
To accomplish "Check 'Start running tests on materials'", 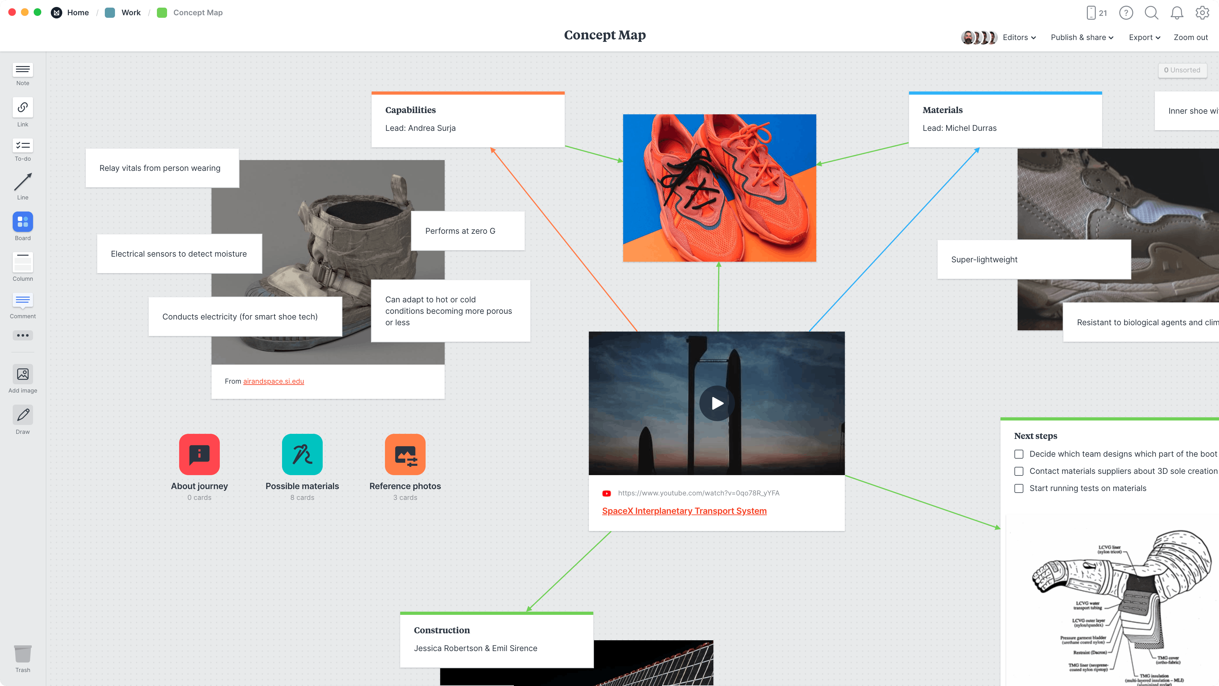I will (x=1019, y=488).
